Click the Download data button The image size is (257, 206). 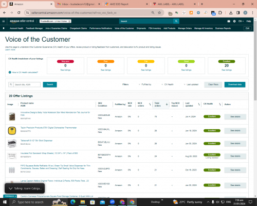[235, 84]
